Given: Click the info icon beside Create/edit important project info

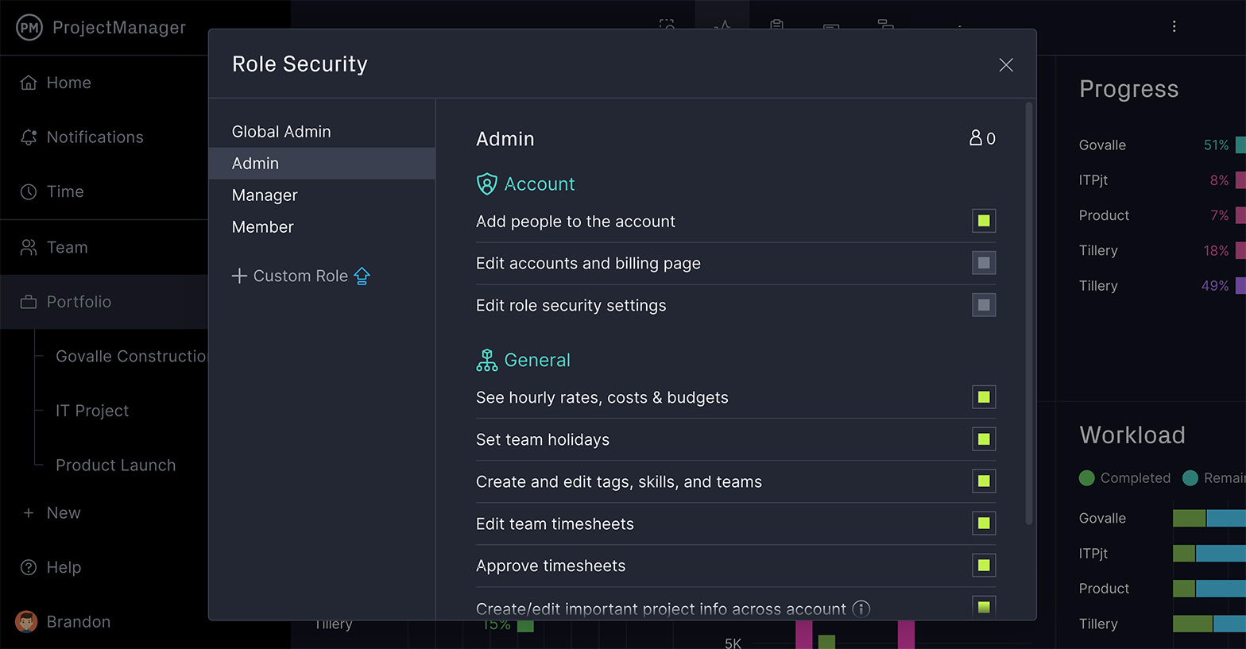Looking at the screenshot, I should point(861,608).
